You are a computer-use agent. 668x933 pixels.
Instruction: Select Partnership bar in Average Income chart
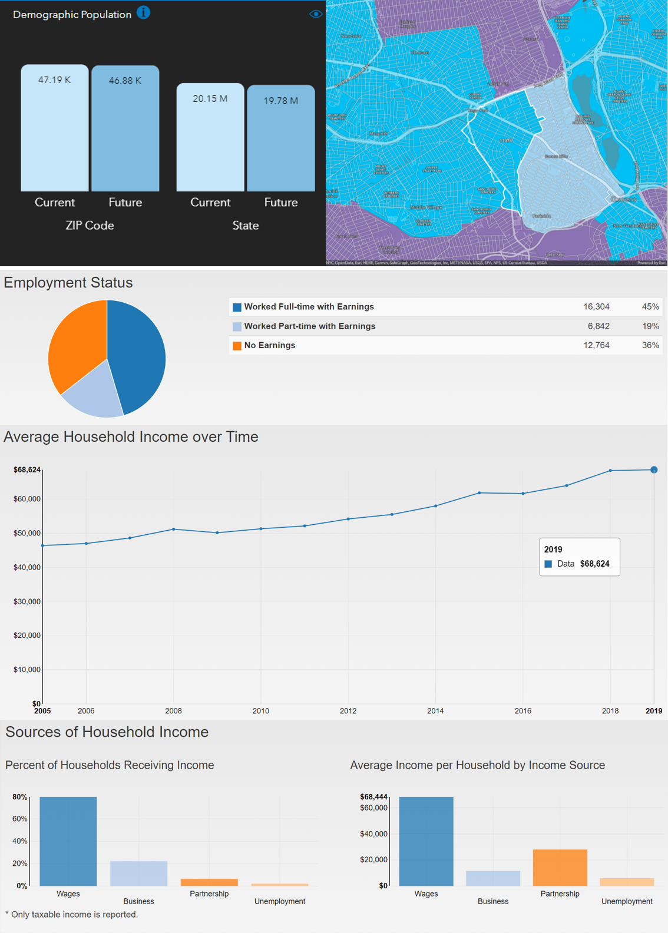pos(560,868)
